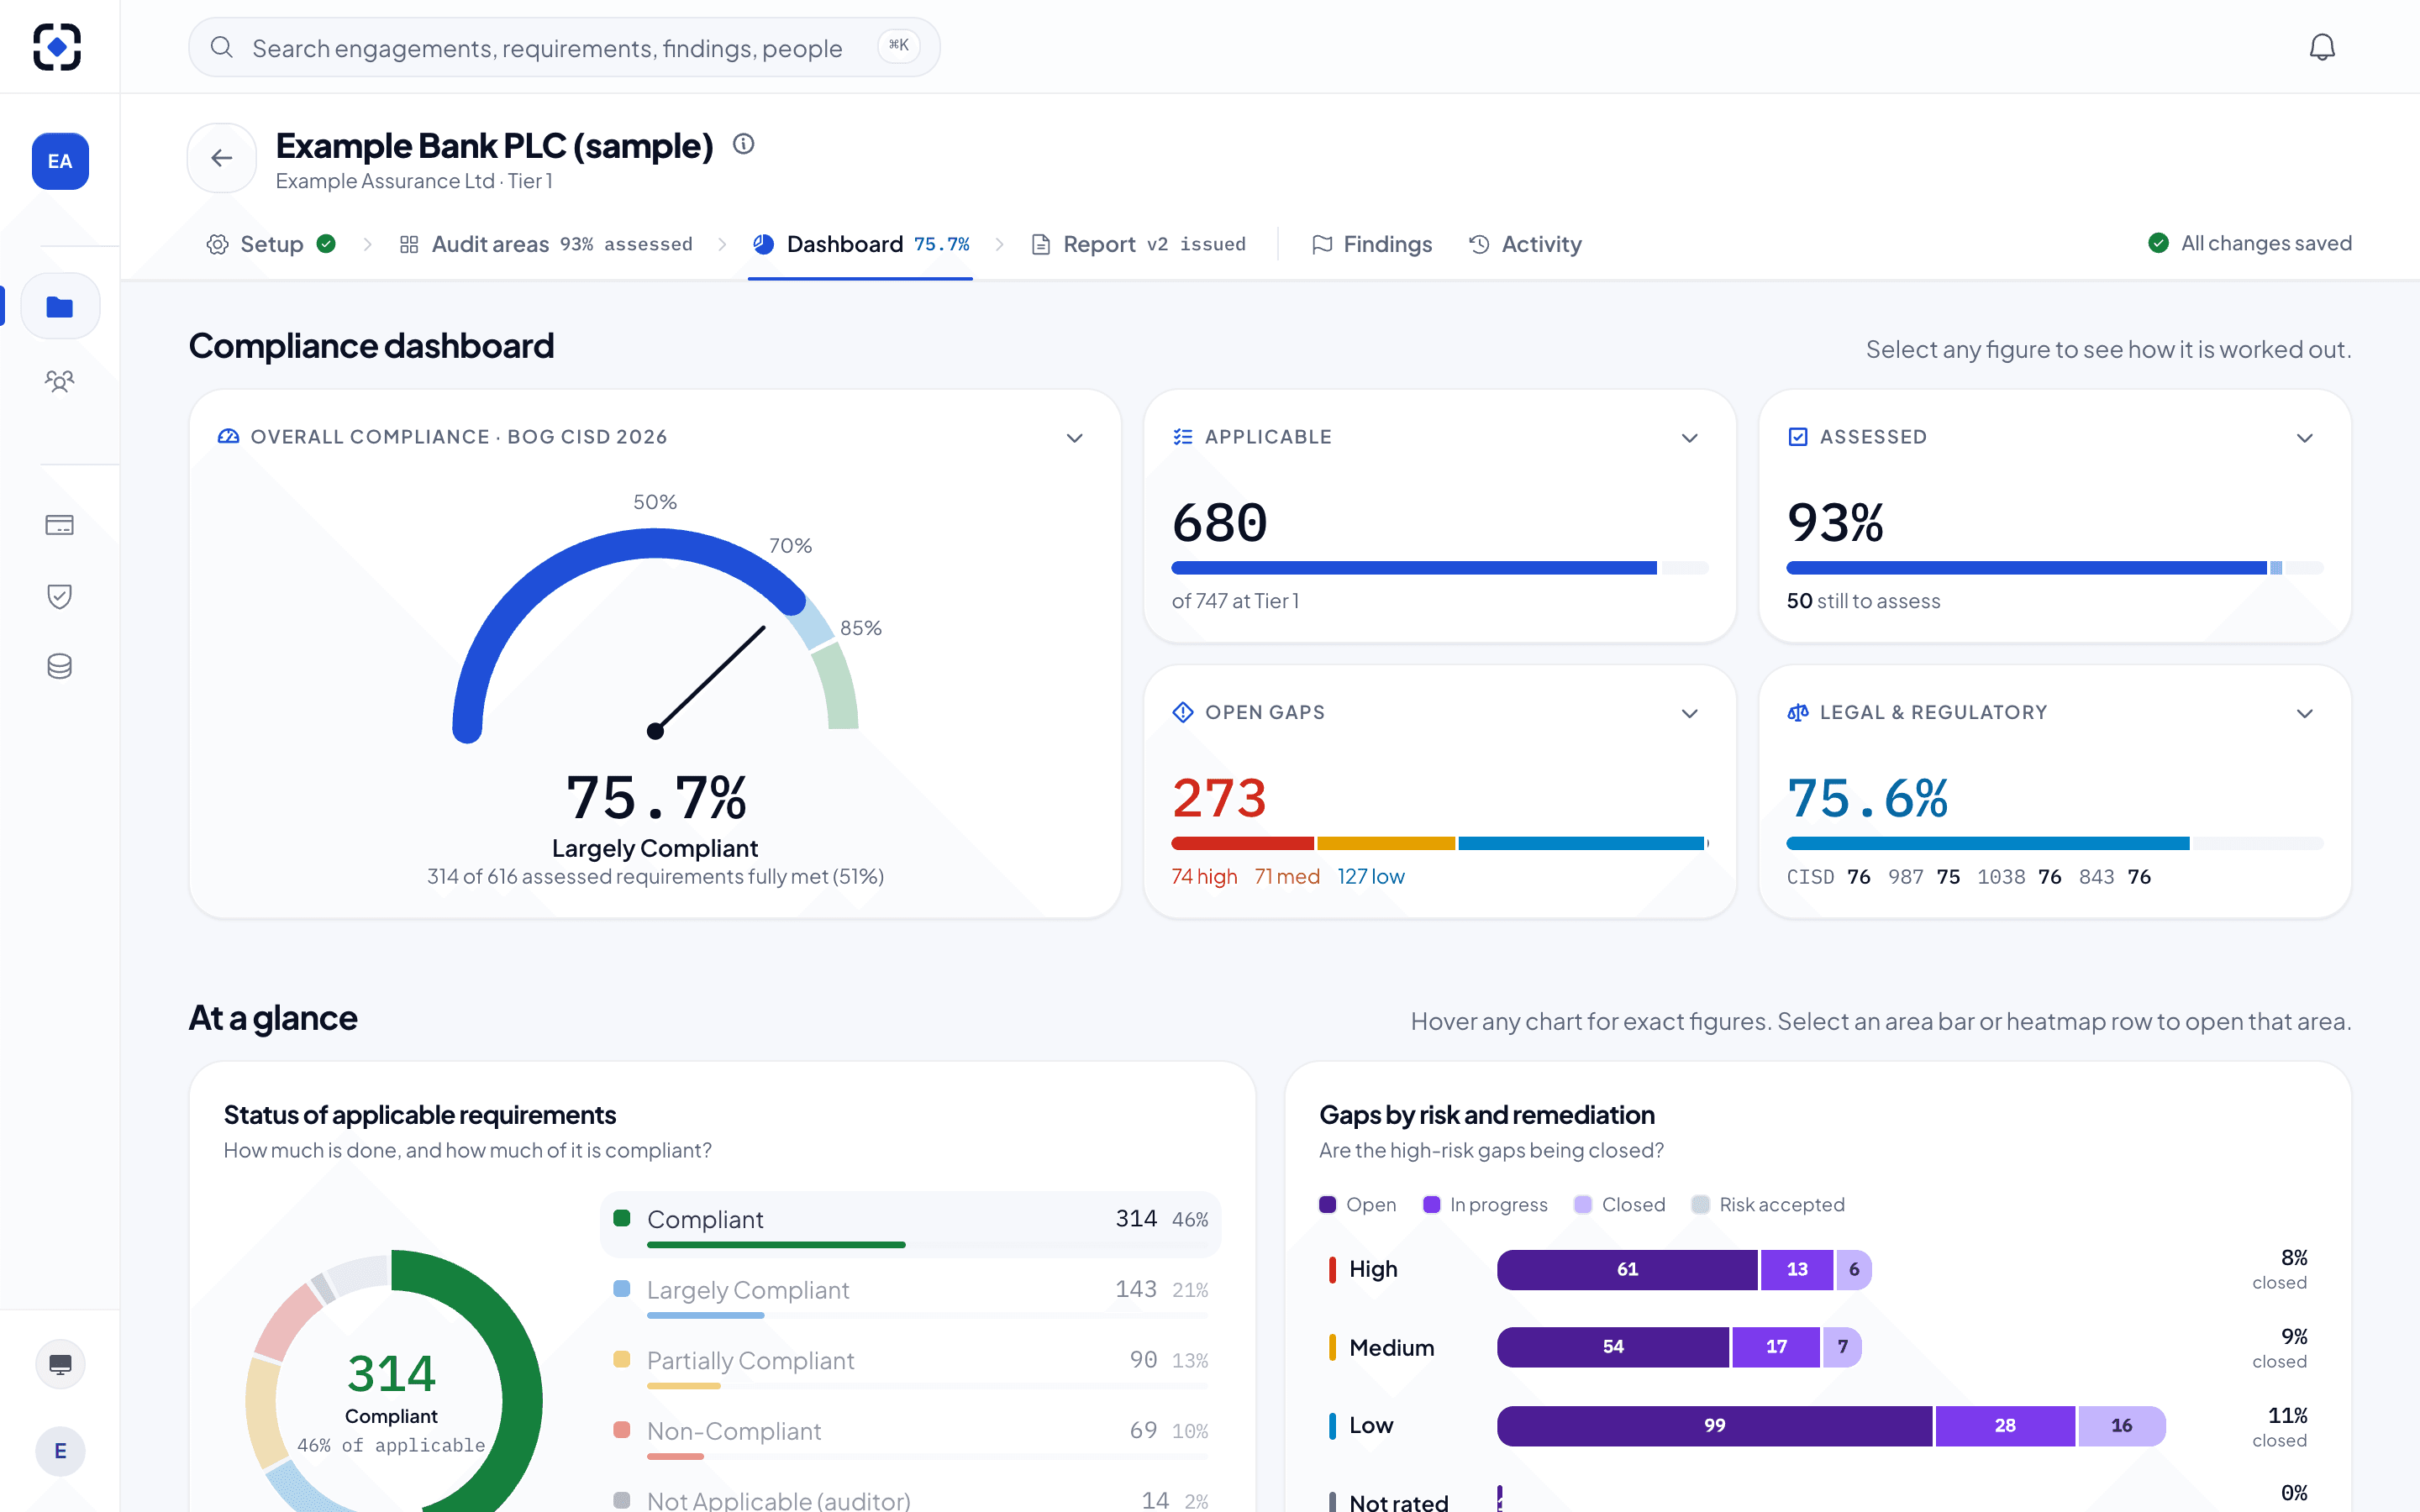Click the Open Gaps diamond icon
2420x1512 pixels.
click(1183, 712)
